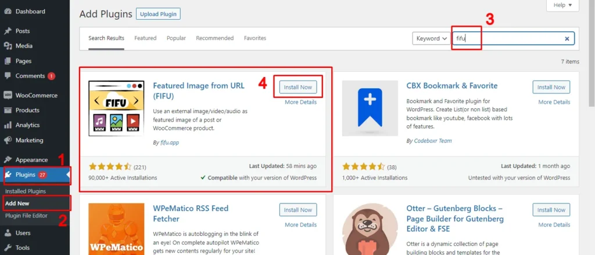Click the '7 items' count text
Viewport: 595px width, 255px height.
[570, 61]
